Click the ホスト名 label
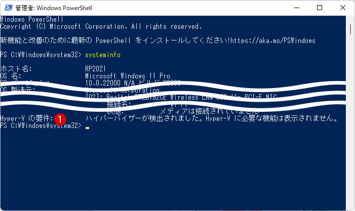Screen dimensions: 355x211 [16, 69]
